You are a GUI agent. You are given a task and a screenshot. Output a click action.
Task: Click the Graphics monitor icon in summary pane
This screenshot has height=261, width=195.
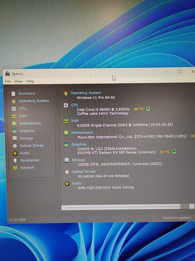coord(67,145)
